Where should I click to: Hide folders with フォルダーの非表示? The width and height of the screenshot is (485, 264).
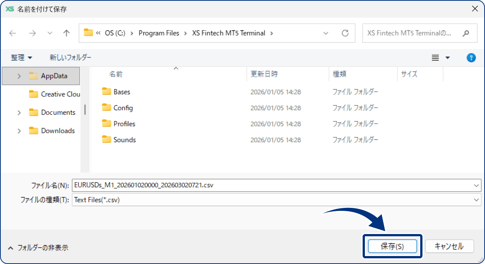pyautogui.click(x=38, y=248)
